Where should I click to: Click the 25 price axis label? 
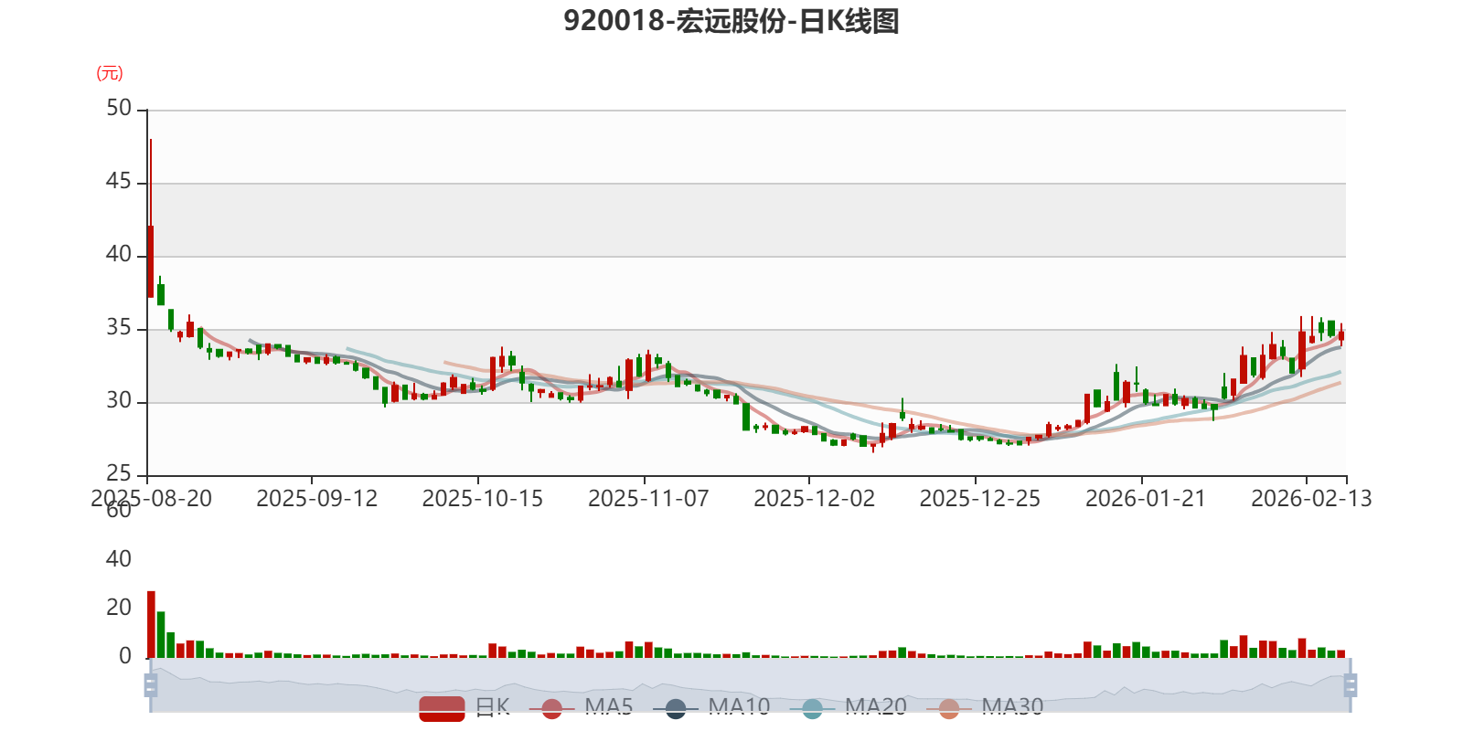coord(119,473)
